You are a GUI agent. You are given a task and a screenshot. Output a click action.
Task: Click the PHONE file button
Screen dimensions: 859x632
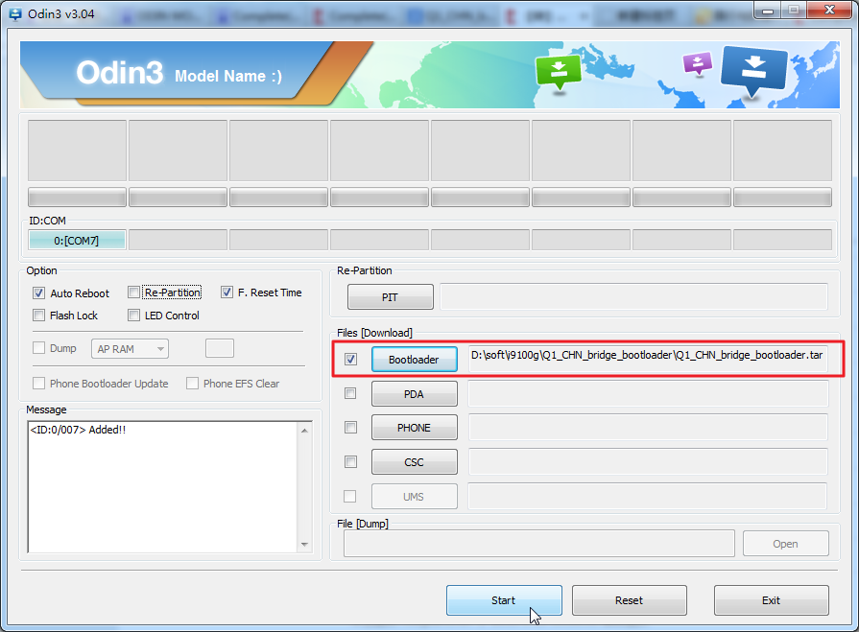point(415,428)
